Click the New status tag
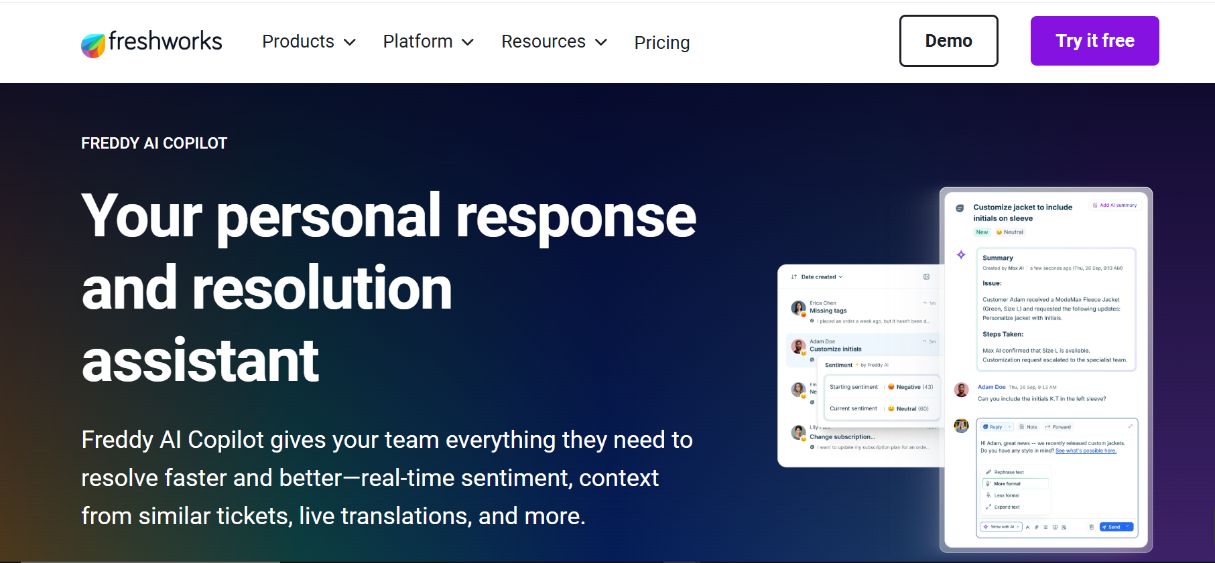 (x=982, y=232)
